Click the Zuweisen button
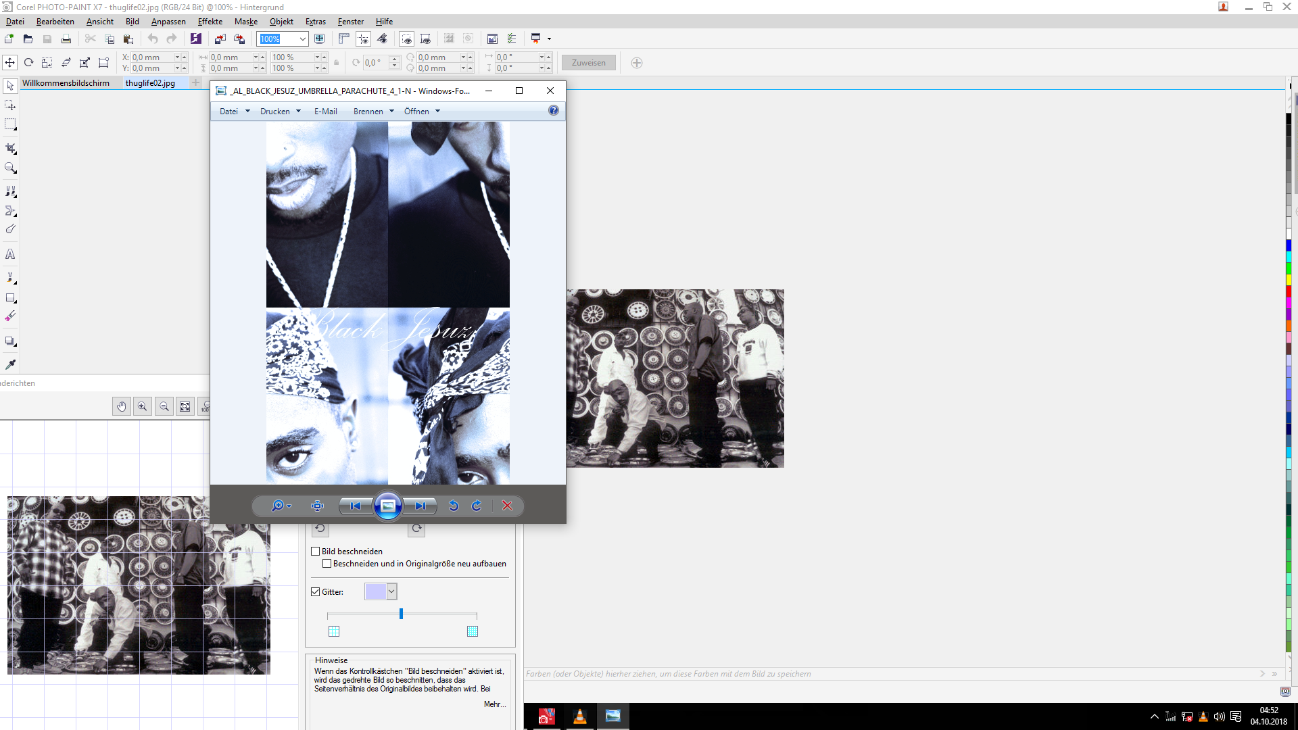1298x730 pixels. [588, 63]
